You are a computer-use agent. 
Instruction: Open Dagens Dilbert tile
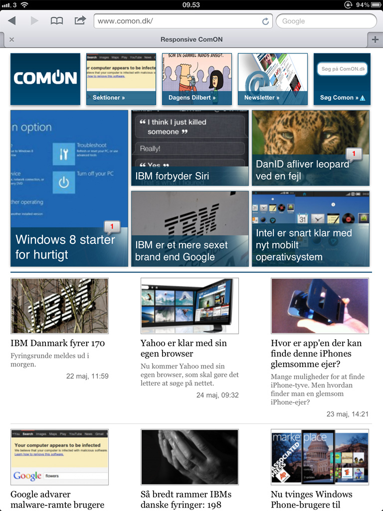coord(196,79)
